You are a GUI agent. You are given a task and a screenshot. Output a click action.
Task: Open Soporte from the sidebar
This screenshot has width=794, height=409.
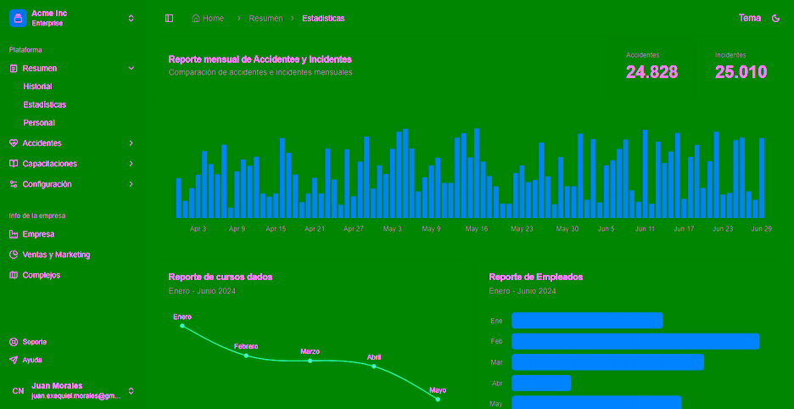tap(34, 342)
